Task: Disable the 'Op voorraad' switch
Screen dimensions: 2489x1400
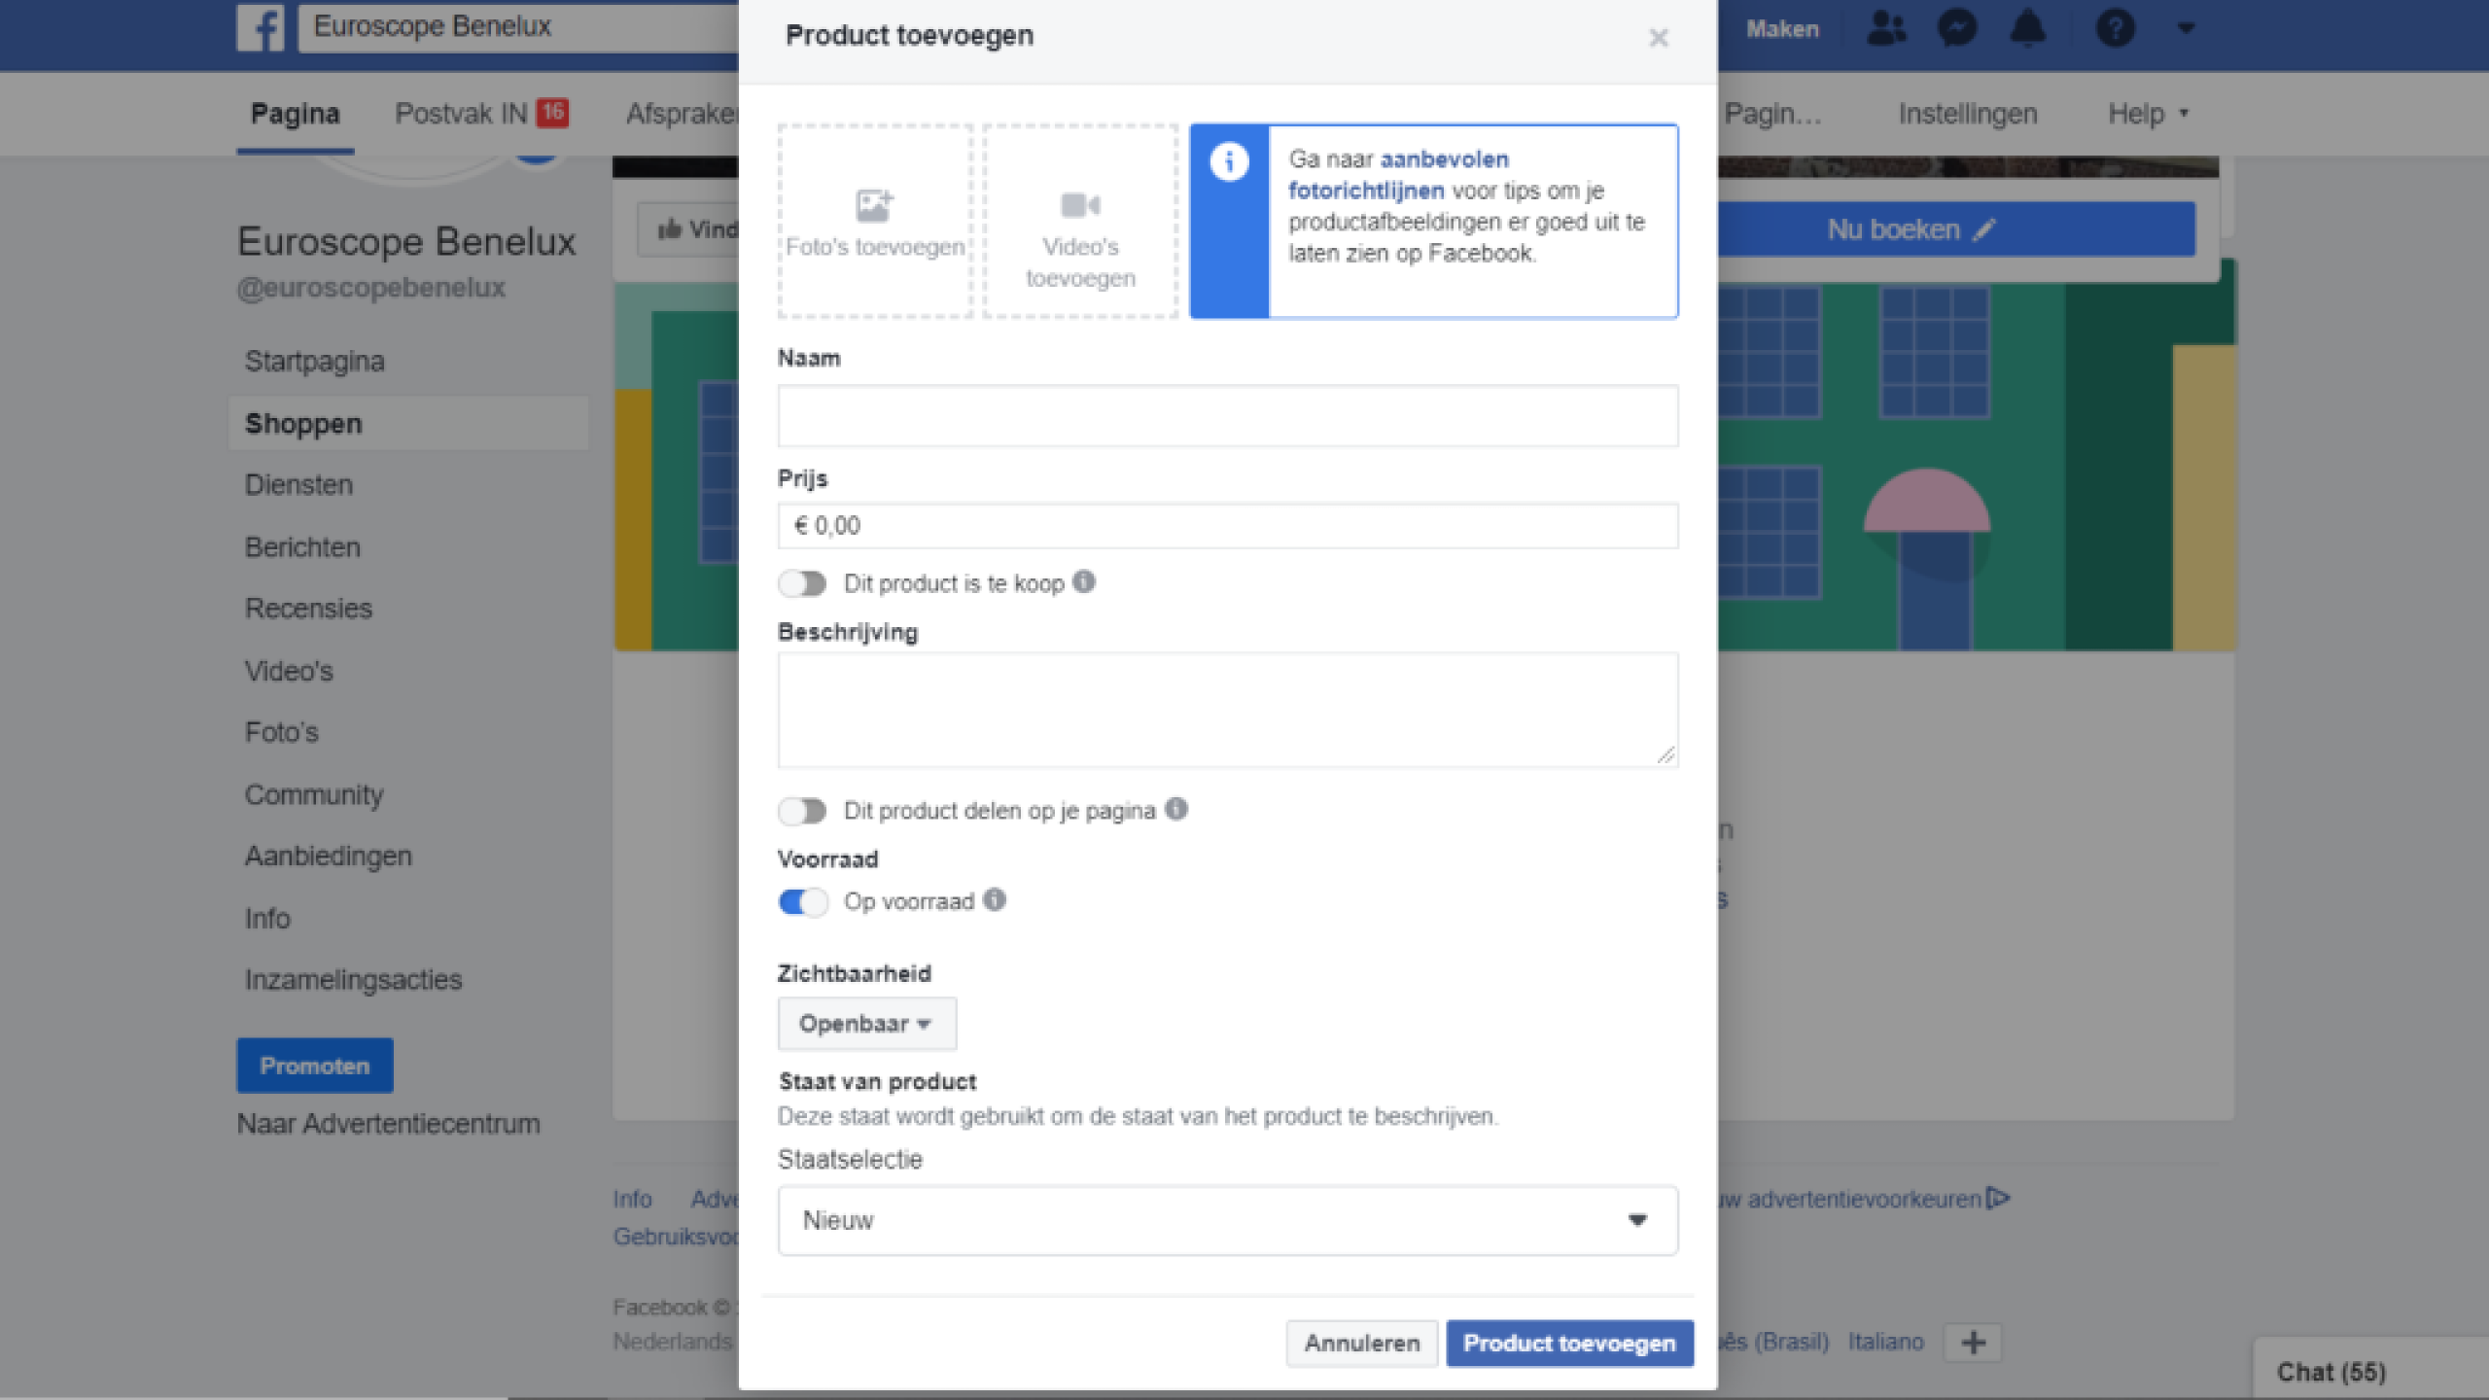Action: [x=803, y=901]
